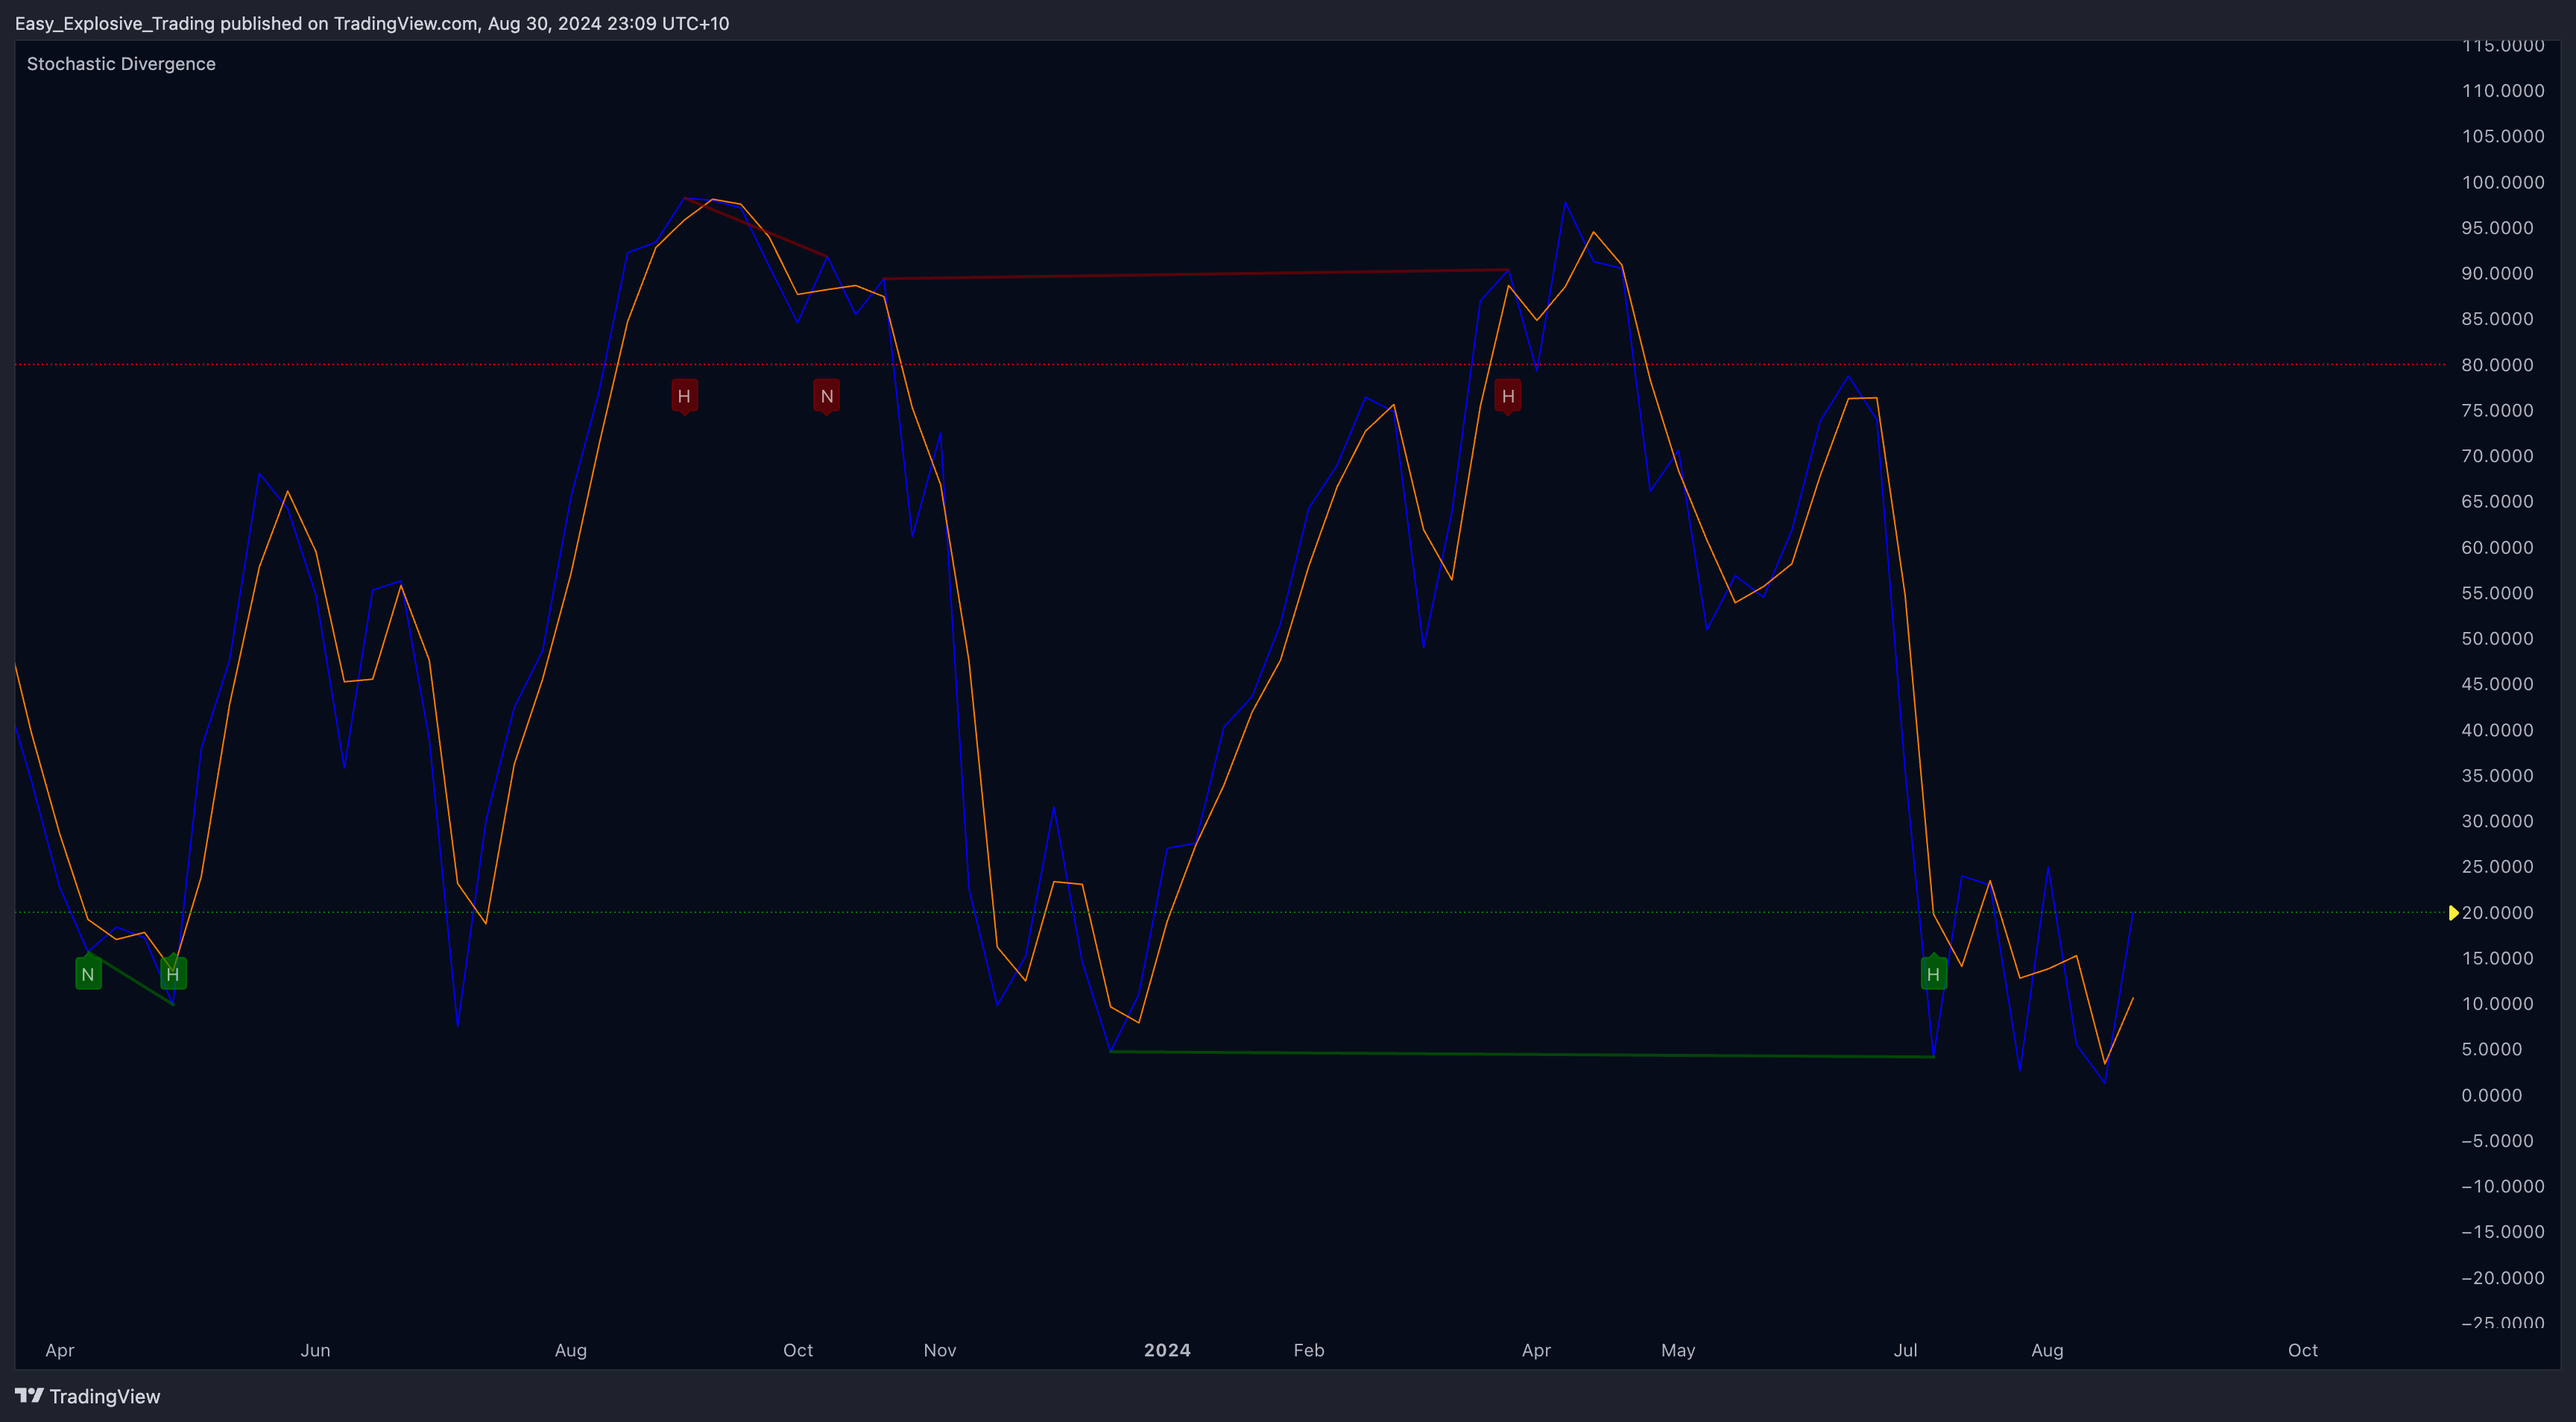Click the Easy_Explosive_Trading publisher header text
This screenshot has width=2576, height=1422.
372,23
